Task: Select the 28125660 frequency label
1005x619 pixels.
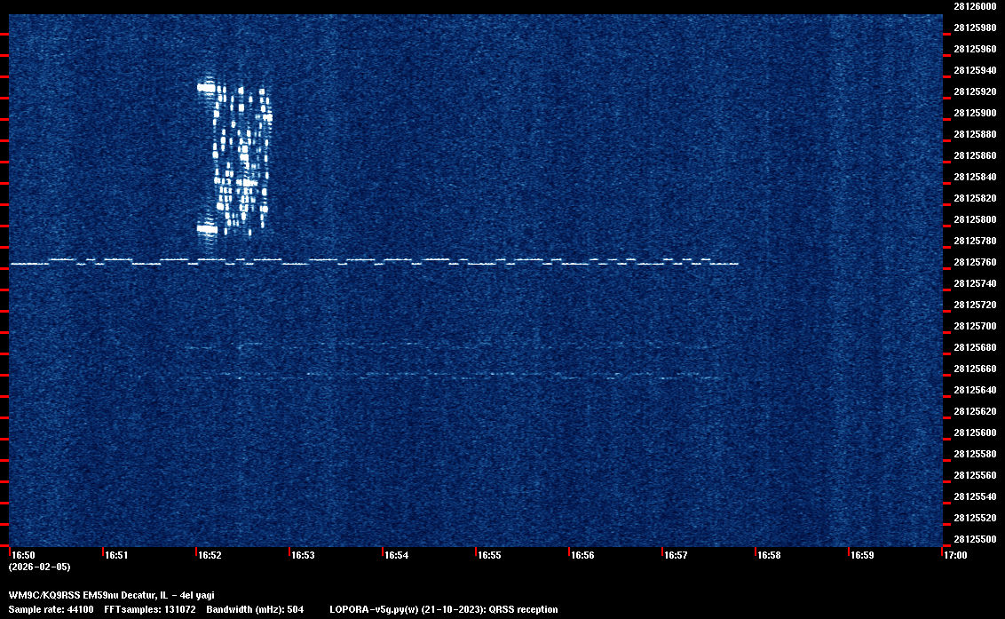Action: [974, 369]
